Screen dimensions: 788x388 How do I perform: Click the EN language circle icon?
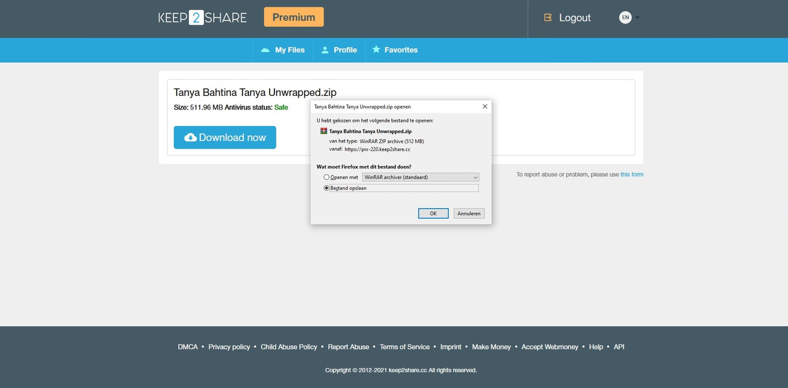coord(625,17)
